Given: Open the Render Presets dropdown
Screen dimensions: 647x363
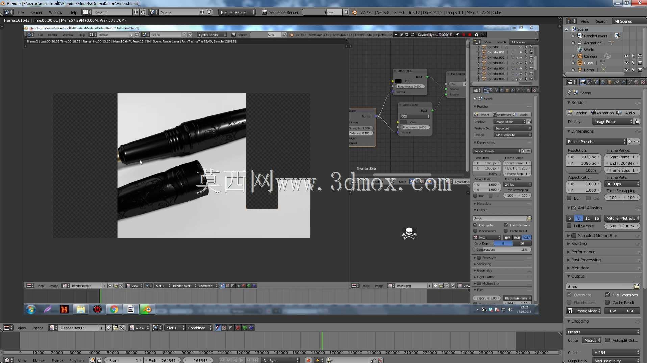Looking at the screenshot, I should [x=596, y=142].
